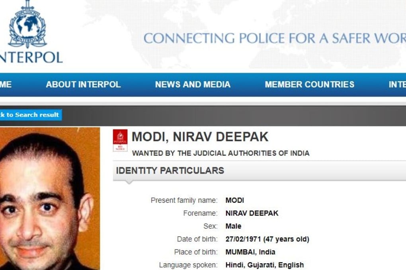This screenshot has height=270, width=406.
Task: Click the languages spoken Hindi, Gujarati, English
Action: (264, 264)
